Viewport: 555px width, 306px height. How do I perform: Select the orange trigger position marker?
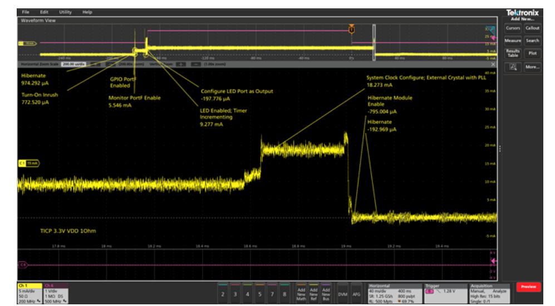tap(351, 29)
